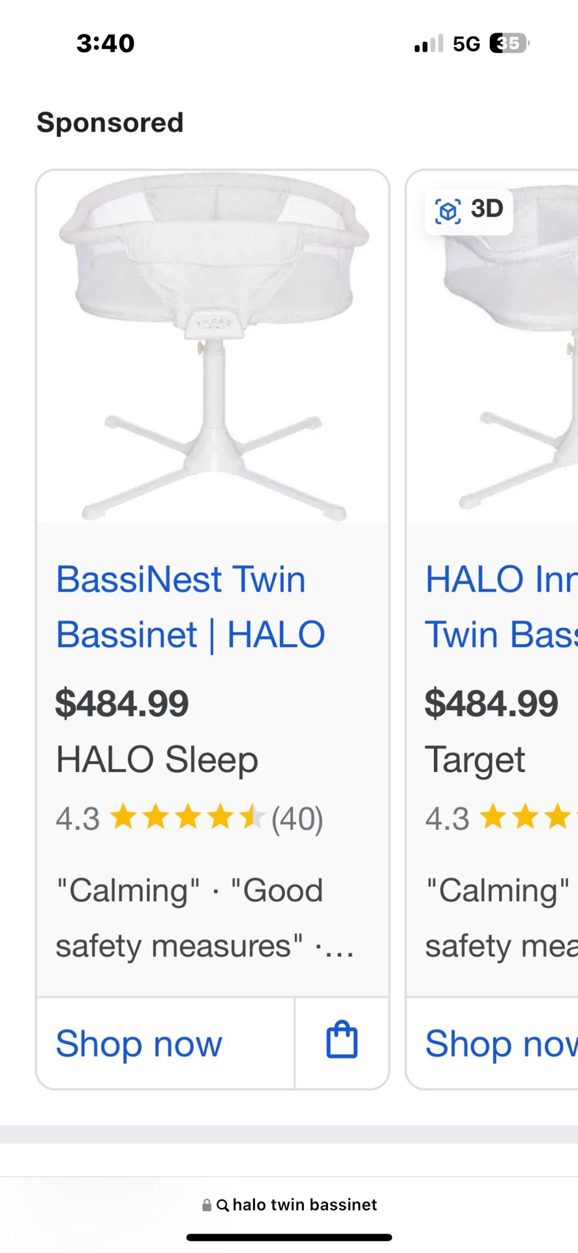Screen dimensions: 578x1253
Task: Tap the "Calming" review snippet on first card
Action: [128, 891]
